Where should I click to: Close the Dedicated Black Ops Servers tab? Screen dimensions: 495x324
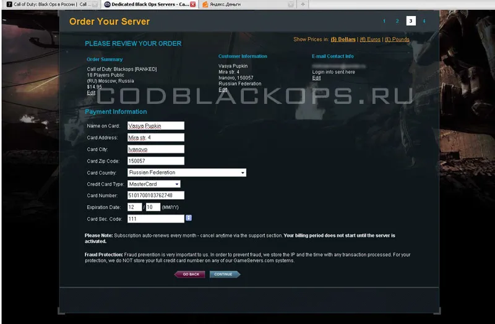192,4
